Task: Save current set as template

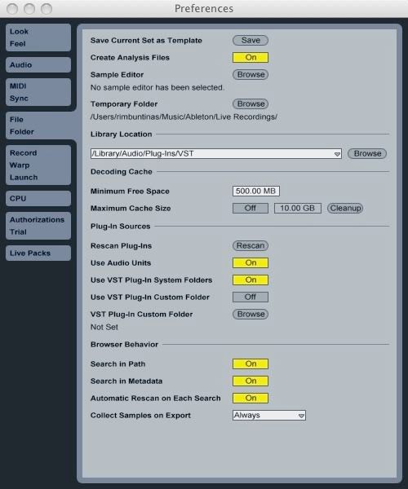Action: pyautogui.click(x=251, y=40)
